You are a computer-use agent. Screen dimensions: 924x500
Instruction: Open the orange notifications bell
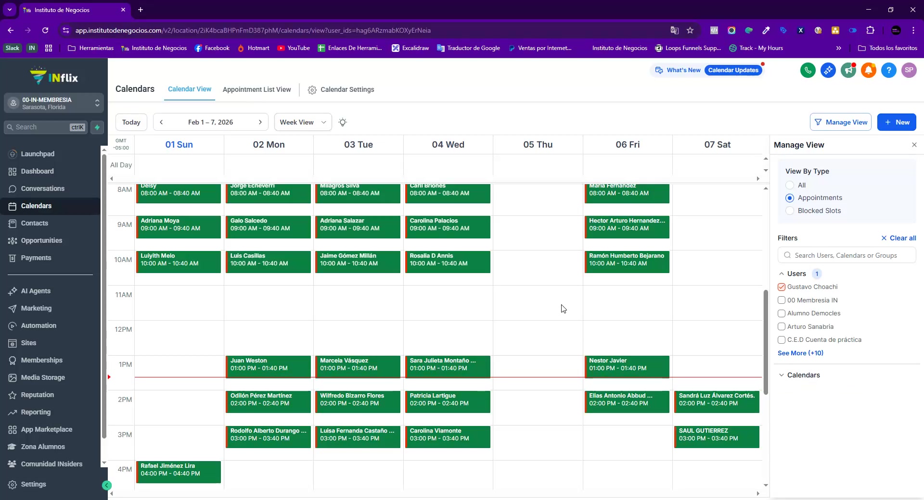[x=869, y=70]
